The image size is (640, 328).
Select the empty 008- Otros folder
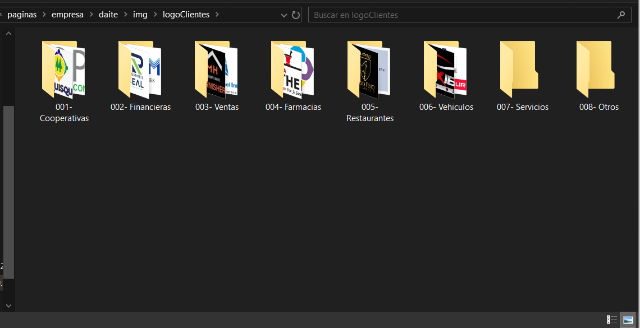pyautogui.click(x=599, y=75)
